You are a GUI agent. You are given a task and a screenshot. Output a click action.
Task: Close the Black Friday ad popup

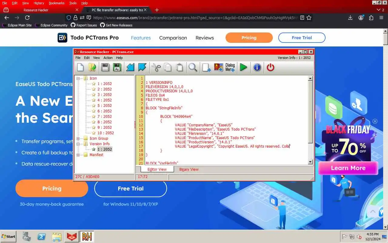[x=375, y=121]
